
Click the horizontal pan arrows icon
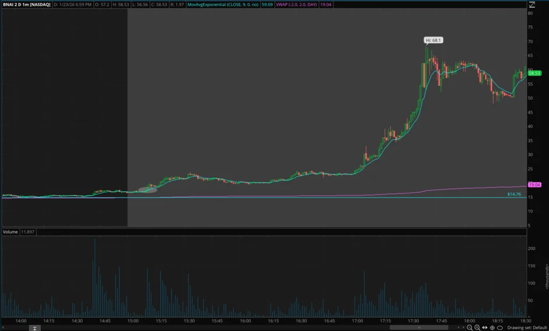tap(485, 327)
